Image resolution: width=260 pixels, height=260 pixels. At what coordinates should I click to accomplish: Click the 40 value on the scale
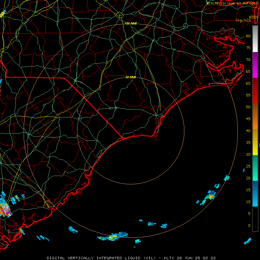pyautogui.click(x=248, y=131)
